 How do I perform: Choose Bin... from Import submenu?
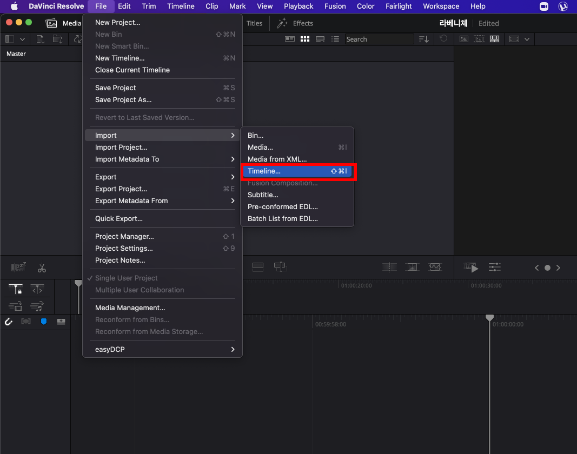click(297, 136)
